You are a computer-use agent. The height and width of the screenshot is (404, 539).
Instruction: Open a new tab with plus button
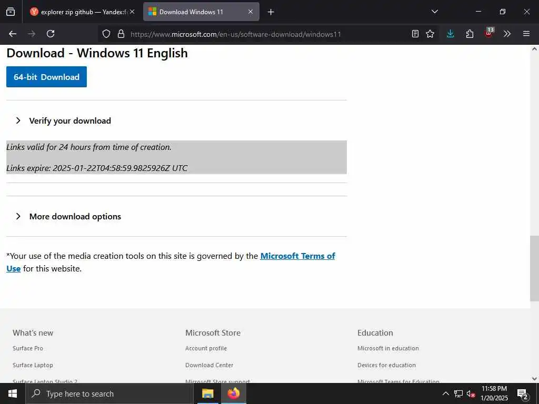pyautogui.click(x=271, y=12)
